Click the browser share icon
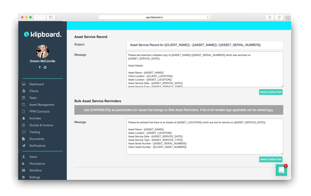The height and width of the screenshot is (196, 311). coord(270,17)
